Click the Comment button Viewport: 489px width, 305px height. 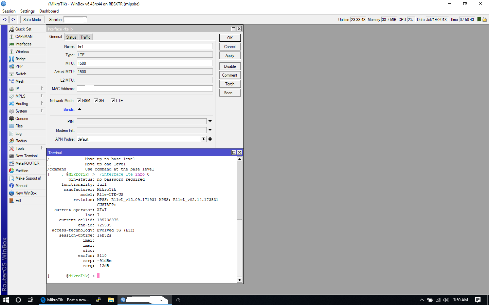tap(230, 75)
